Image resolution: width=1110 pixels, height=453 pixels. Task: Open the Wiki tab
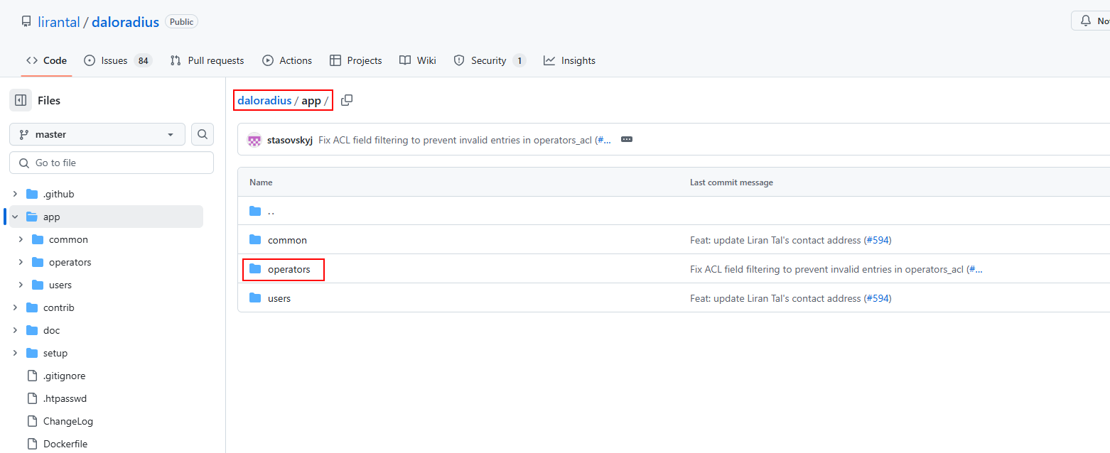coord(418,60)
